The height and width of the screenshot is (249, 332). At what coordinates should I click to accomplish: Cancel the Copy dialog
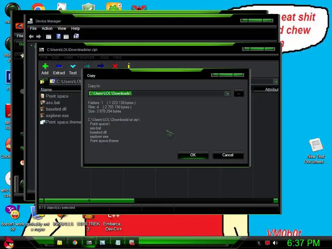click(x=228, y=155)
